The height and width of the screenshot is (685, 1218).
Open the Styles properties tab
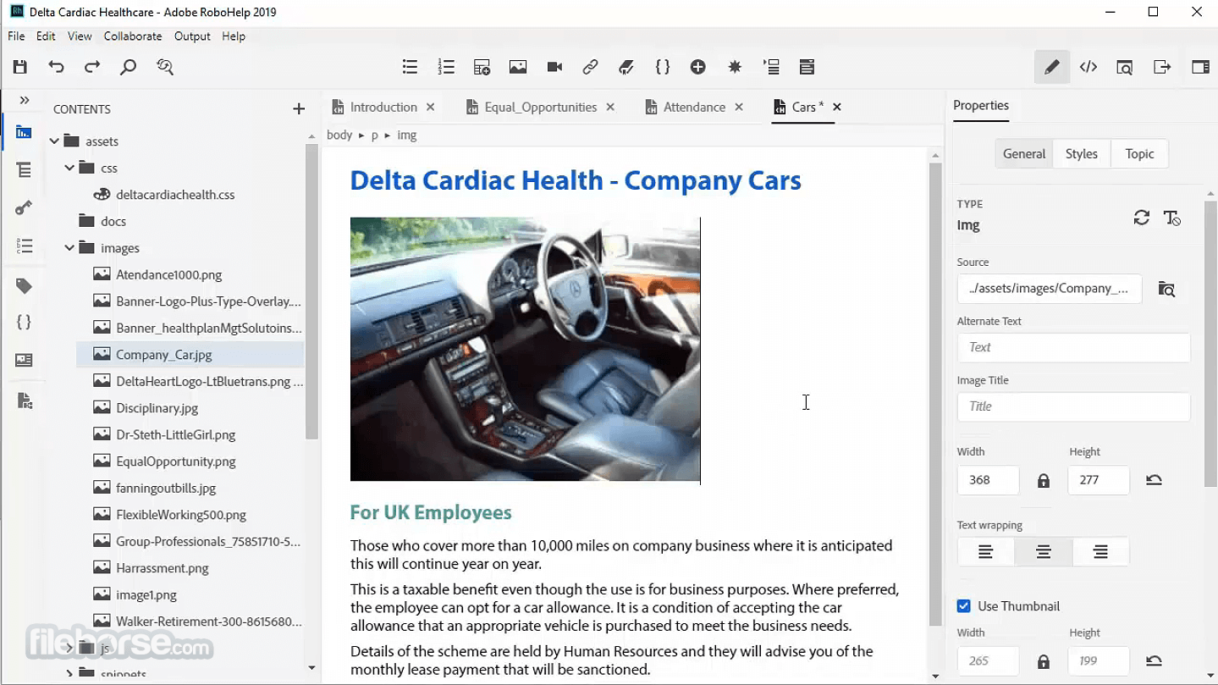coord(1082,153)
